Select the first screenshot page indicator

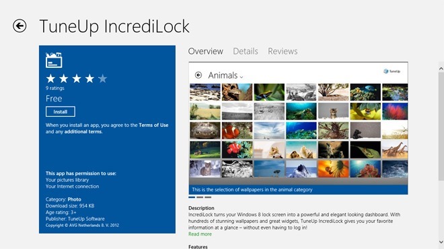click(x=192, y=197)
